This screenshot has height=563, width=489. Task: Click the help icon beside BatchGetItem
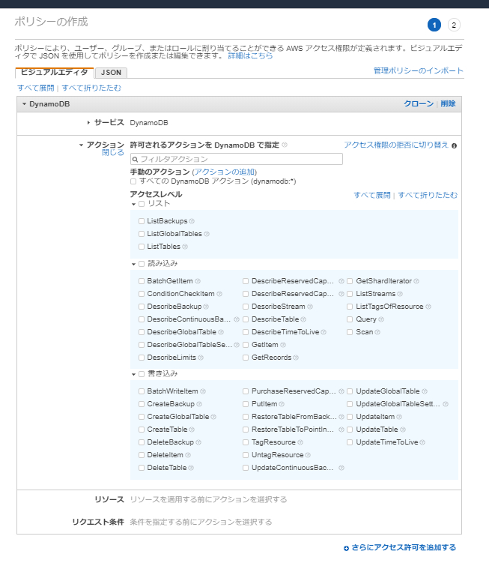click(198, 281)
